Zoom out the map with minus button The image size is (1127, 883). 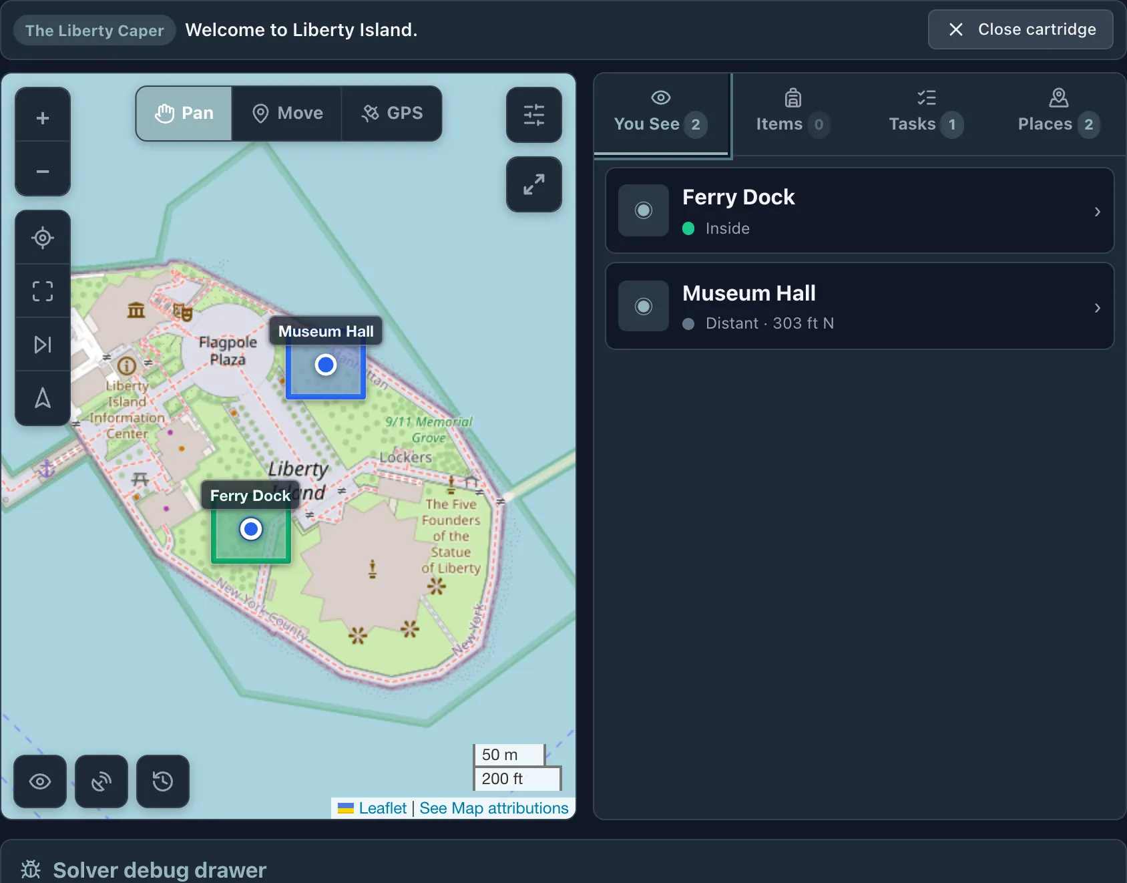(x=43, y=172)
